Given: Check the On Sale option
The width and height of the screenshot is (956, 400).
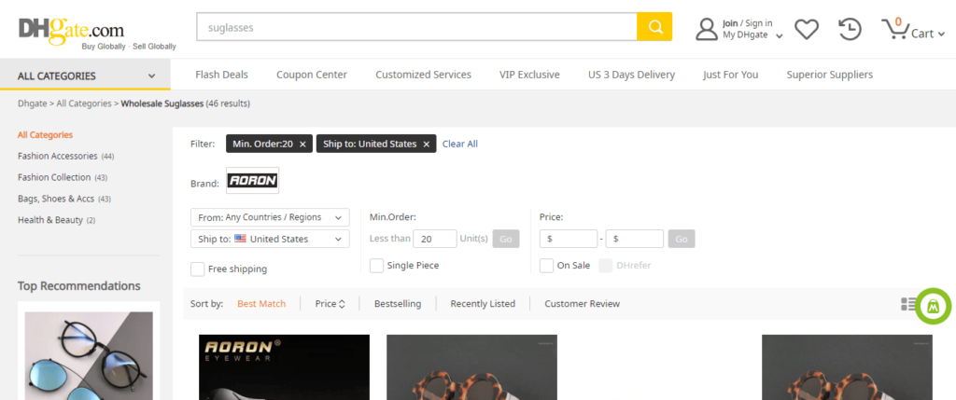Looking at the screenshot, I should [547, 266].
